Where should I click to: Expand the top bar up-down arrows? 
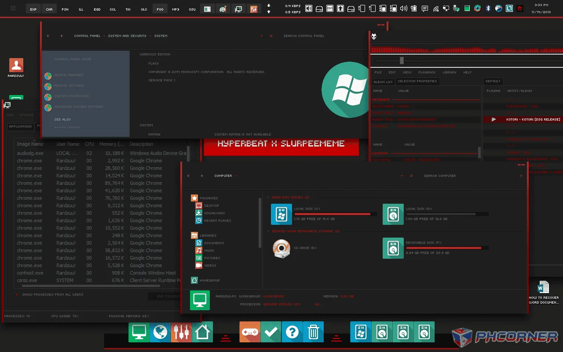pos(269,8)
